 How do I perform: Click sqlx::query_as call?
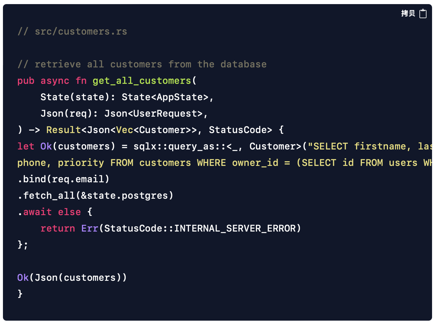point(174,146)
